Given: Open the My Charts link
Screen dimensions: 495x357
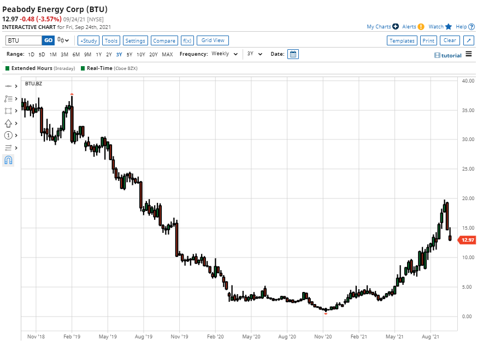Looking at the screenshot, I should pos(379,27).
